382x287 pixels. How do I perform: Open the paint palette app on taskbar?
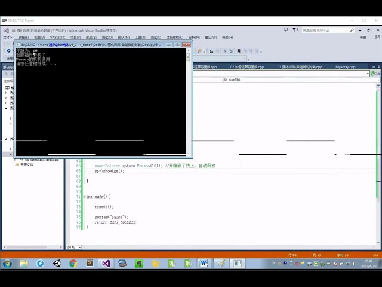(x=221, y=264)
